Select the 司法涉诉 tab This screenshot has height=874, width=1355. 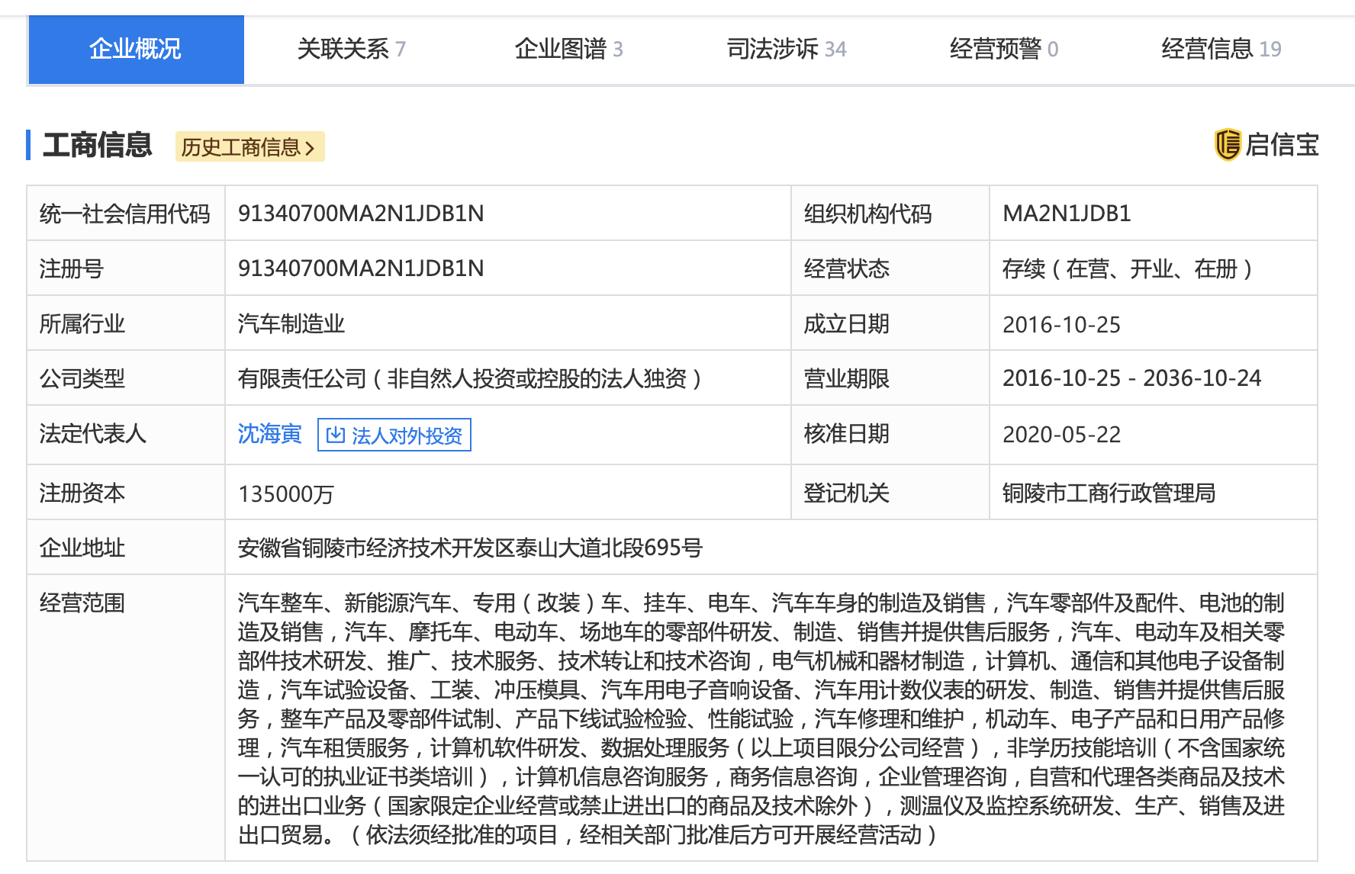(x=787, y=50)
